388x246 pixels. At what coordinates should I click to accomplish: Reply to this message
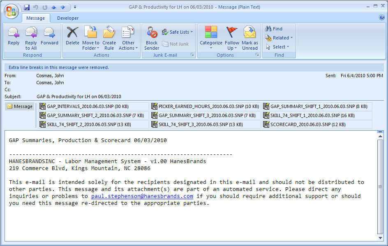[14, 37]
